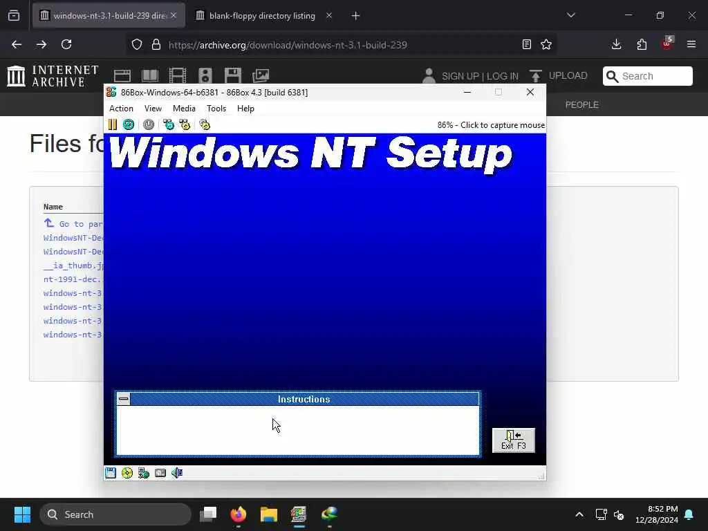Reload the current page
This screenshot has height=531, width=708.
click(x=66, y=44)
